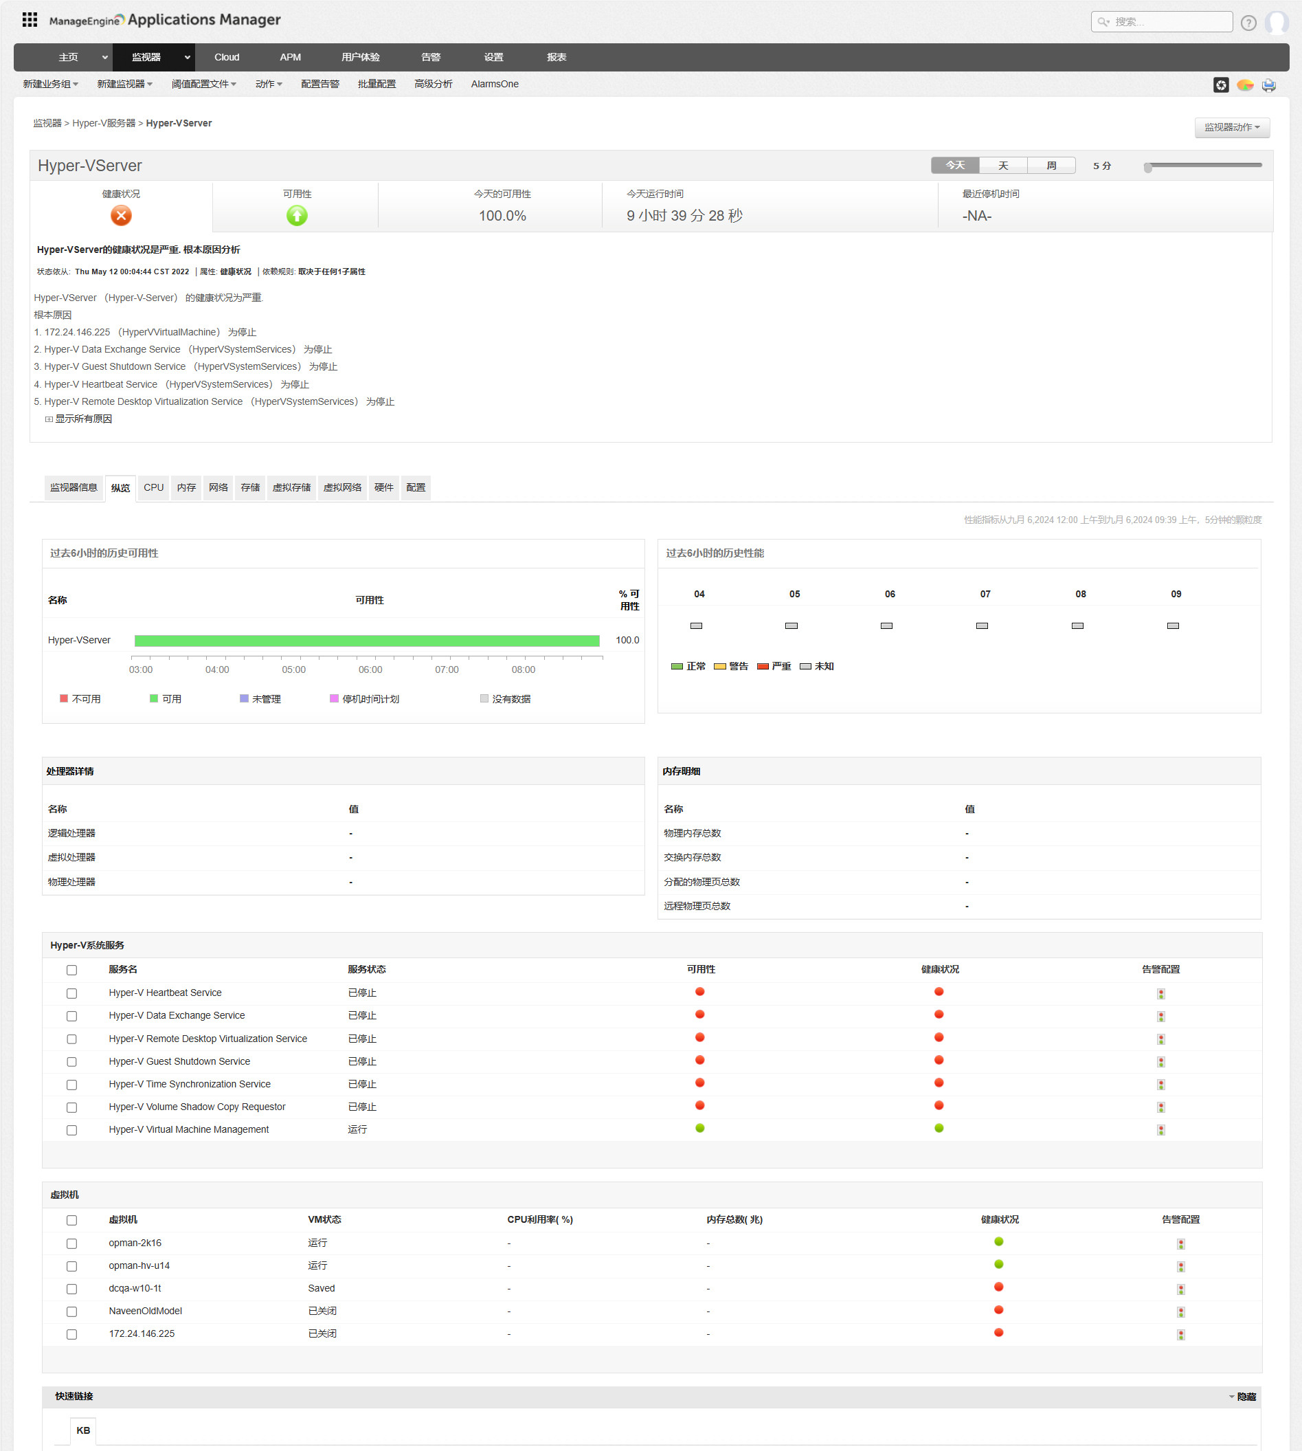Viewport: 1302px width, 1451px height.
Task: Click the search input field
Action: 1162,22
